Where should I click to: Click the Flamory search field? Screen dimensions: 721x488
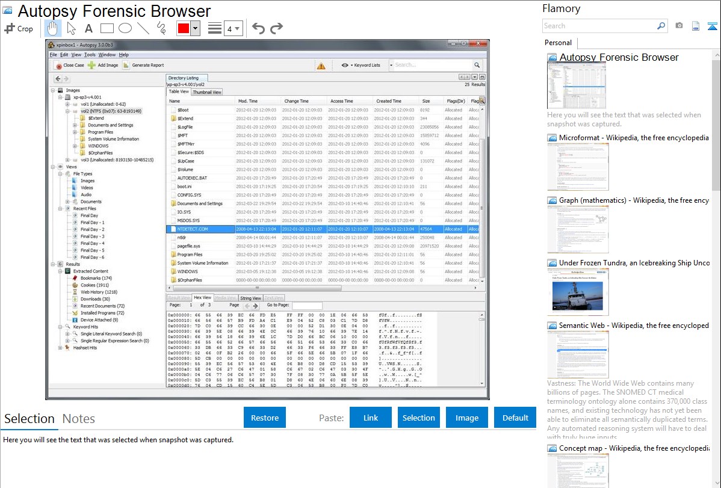pos(599,26)
